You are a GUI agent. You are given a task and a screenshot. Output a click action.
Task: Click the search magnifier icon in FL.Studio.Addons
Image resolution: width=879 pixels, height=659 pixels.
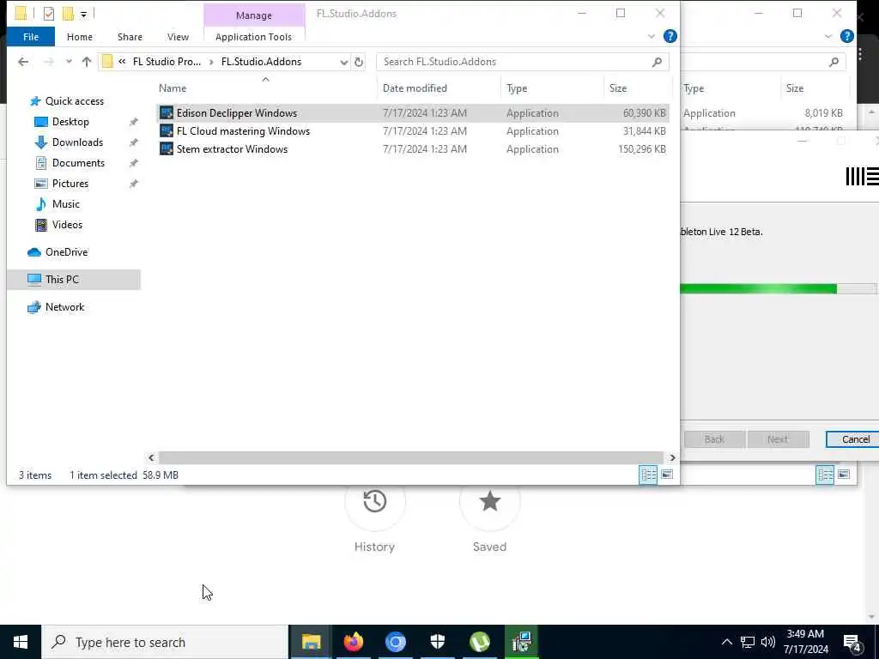(x=657, y=62)
